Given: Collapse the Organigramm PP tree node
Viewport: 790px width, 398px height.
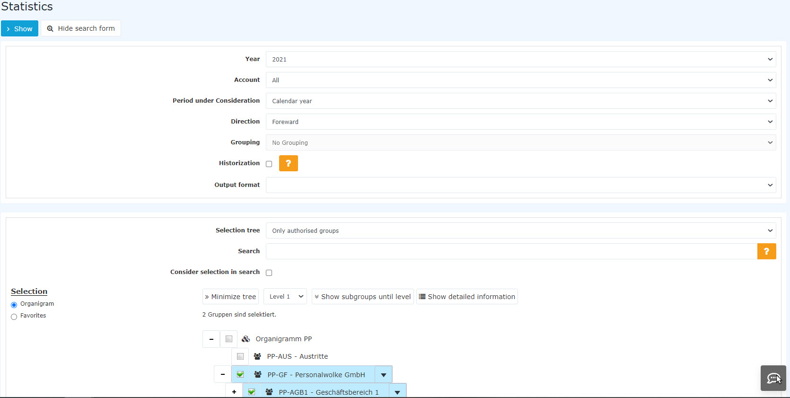Looking at the screenshot, I should [x=211, y=339].
